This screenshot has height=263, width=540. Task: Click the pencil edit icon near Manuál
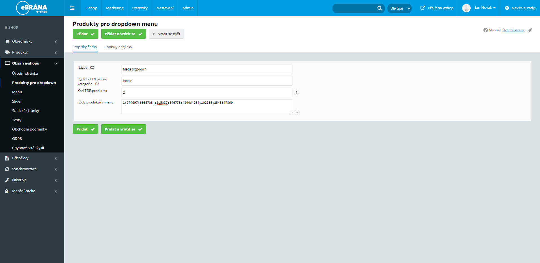tap(530, 30)
